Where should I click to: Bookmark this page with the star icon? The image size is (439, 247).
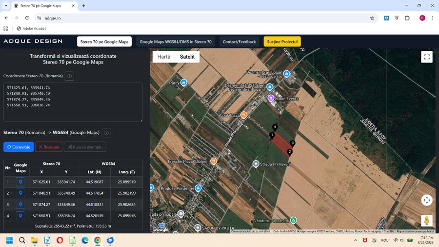pyautogui.click(x=372, y=18)
